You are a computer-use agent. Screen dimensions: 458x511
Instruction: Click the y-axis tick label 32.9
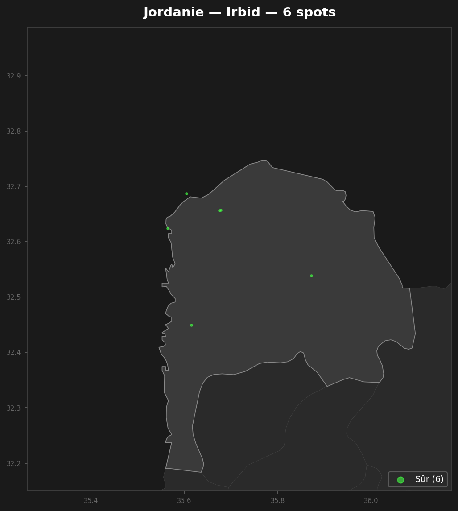tap(13, 76)
